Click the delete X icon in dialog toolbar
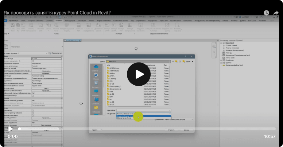The height and width of the screenshot is (147, 283). (x=180, y=61)
